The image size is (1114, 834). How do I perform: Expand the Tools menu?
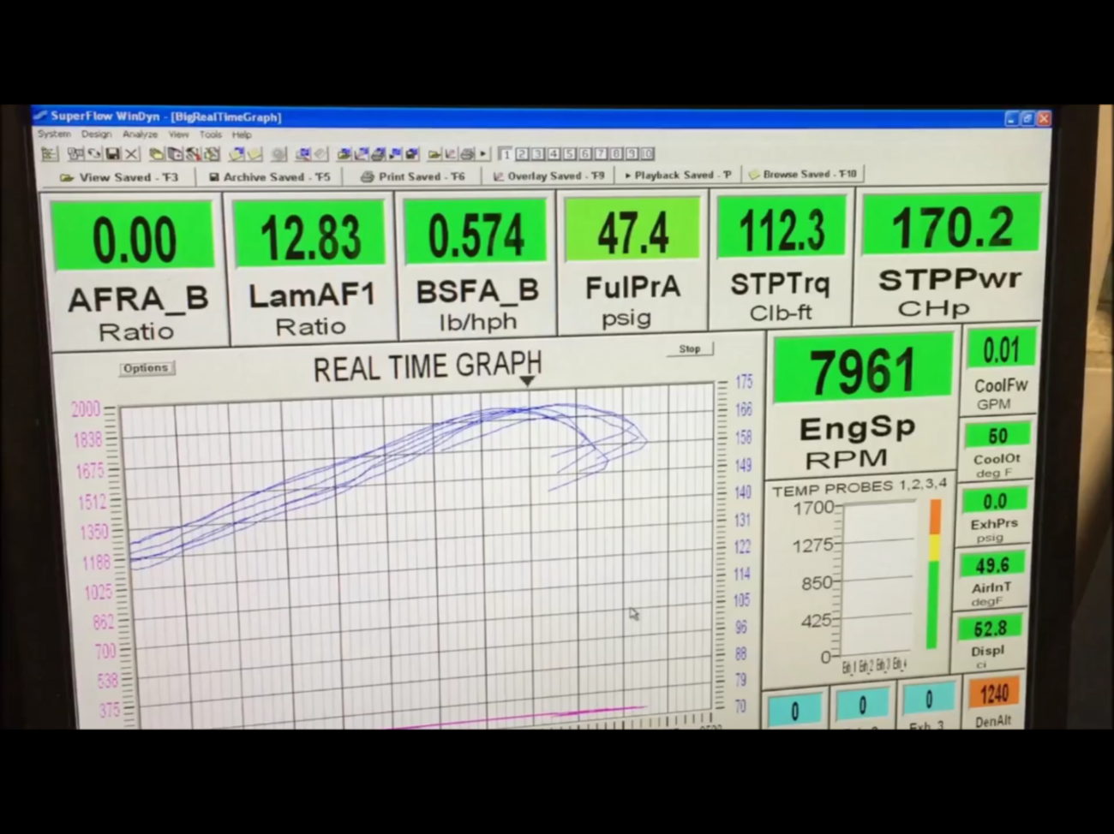[210, 134]
